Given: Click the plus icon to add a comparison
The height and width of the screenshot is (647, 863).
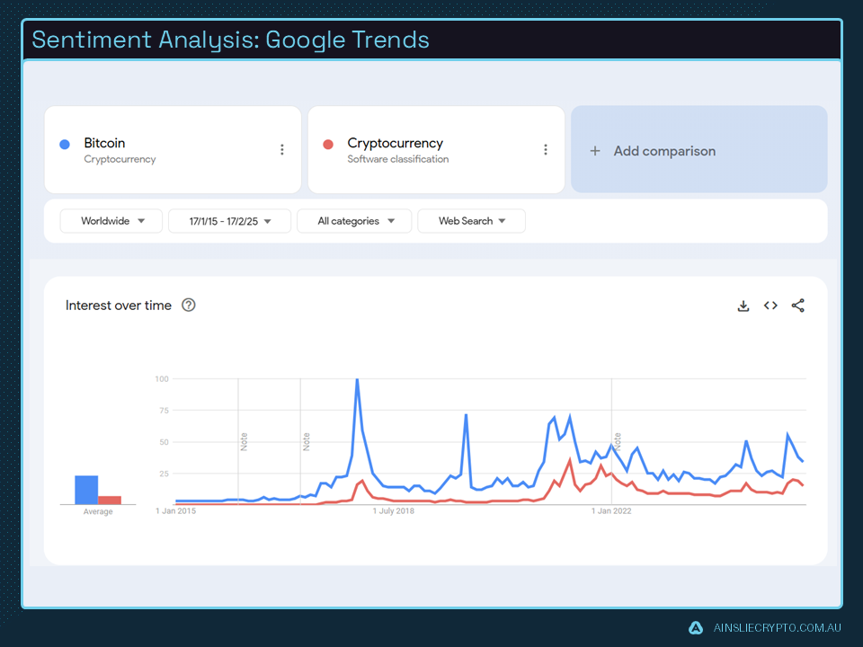Looking at the screenshot, I should 594,150.
